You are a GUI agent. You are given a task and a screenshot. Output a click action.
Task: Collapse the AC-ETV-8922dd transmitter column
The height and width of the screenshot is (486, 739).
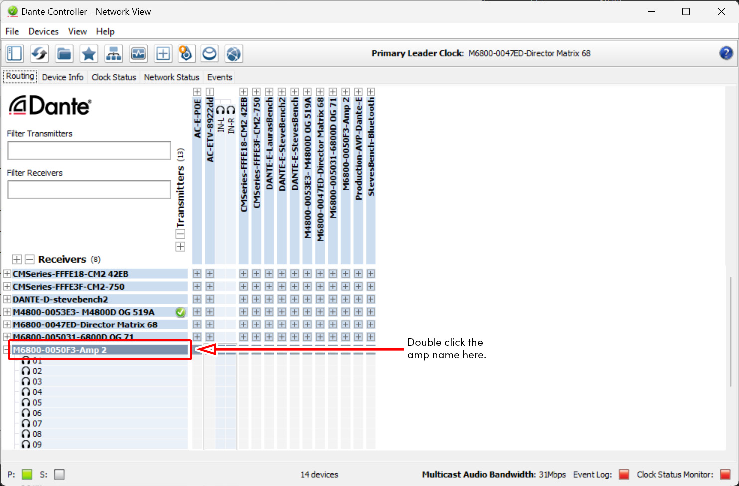pyautogui.click(x=210, y=92)
